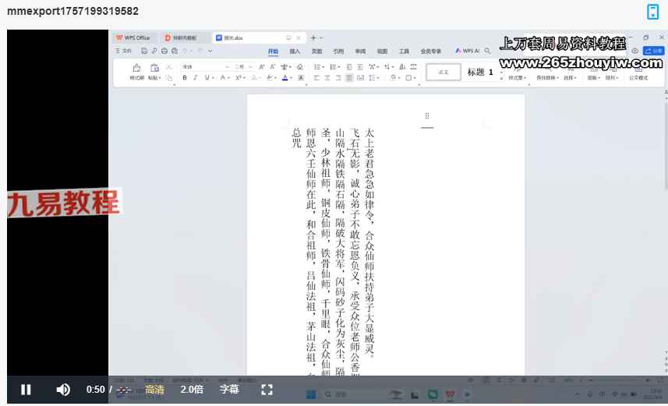
Task: Apply italic formatting in the WPS ribbon
Action: coord(195,78)
